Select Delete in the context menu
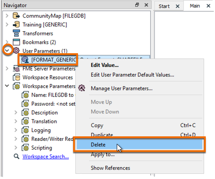Image resolution: width=215 pixels, height=179 pixels. click(x=140, y=145)
